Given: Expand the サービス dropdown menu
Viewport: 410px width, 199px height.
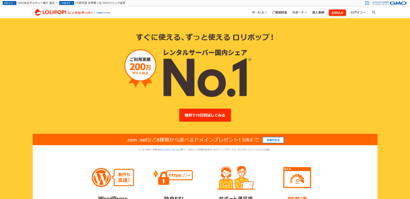Looking at the screenshot, I should [x=259, y=12].
